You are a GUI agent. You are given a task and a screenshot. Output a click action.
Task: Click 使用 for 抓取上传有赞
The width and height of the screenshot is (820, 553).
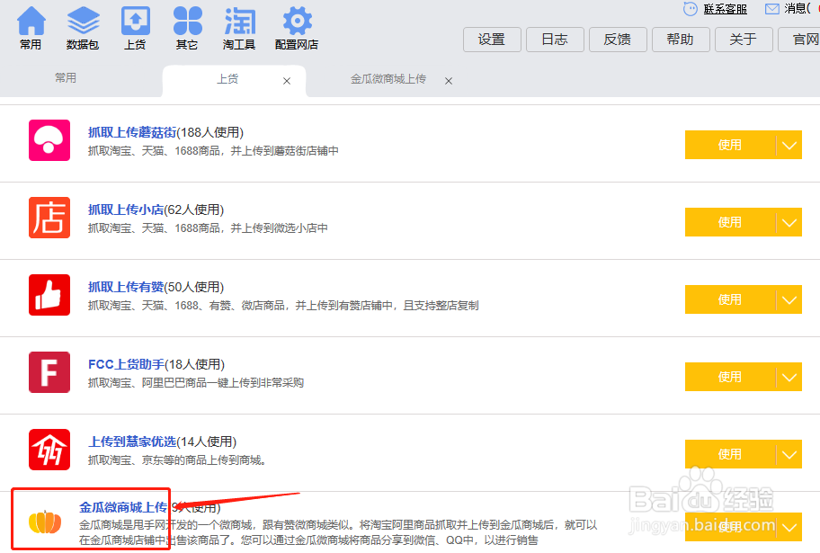(x=729, y=299)
